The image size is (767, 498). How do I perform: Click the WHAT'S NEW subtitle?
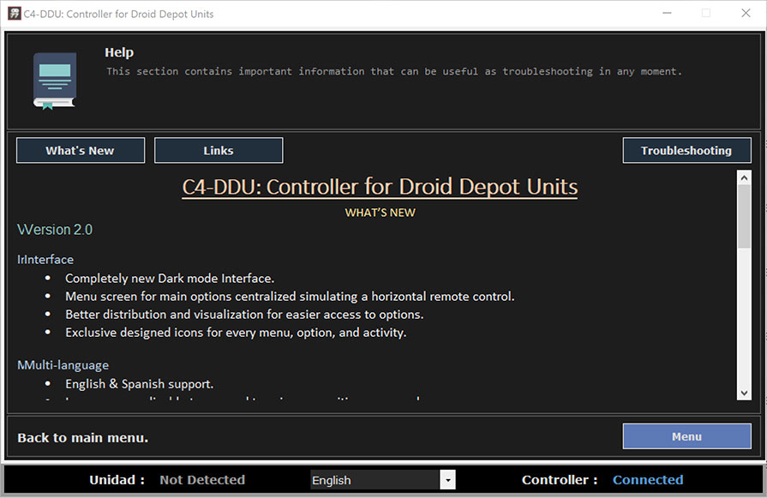tap(380, 212)
